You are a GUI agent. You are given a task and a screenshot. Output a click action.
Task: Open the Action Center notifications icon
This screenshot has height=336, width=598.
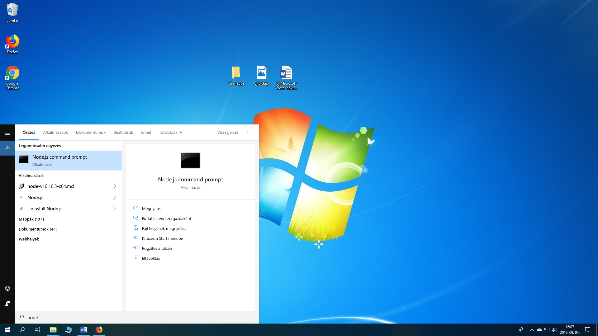pyautogui.click(x=588, y=330)
